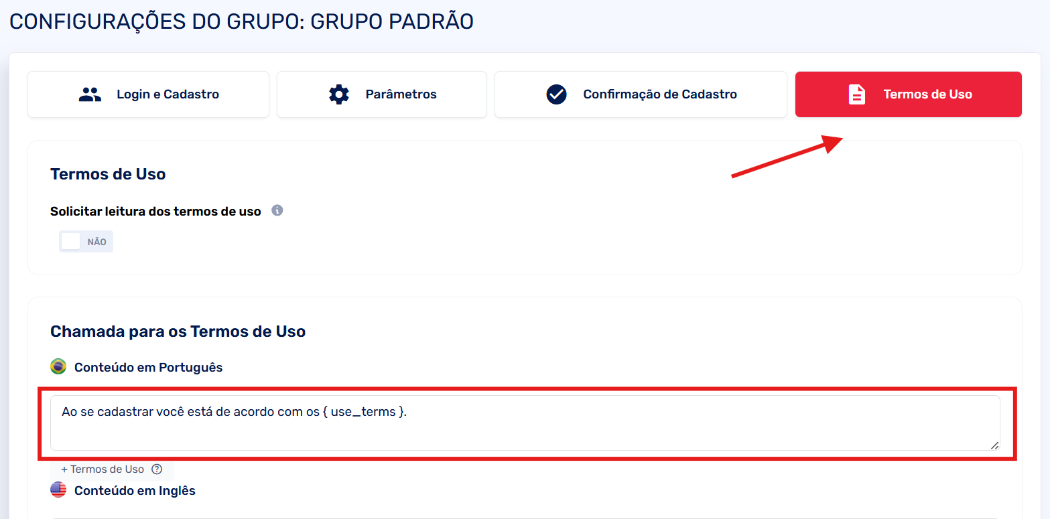Click the question mark help icon
Image resolution: width=1050 pixels, height=519 pixels.
[x=157, y=469]
